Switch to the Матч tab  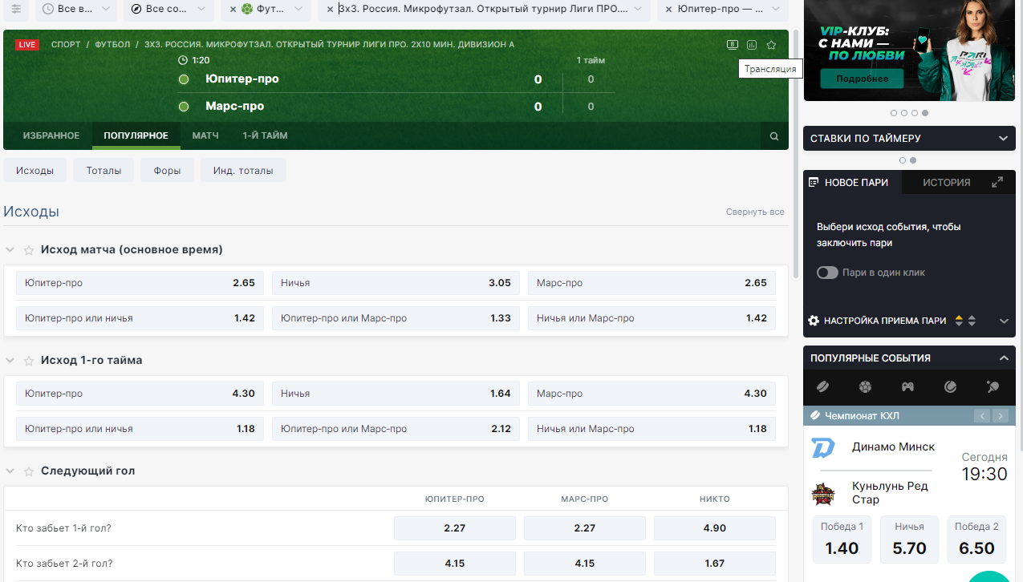tap(205, 136)
